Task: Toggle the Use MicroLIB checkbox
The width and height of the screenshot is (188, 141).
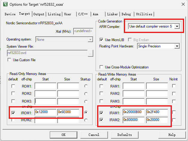Action: 101,40
